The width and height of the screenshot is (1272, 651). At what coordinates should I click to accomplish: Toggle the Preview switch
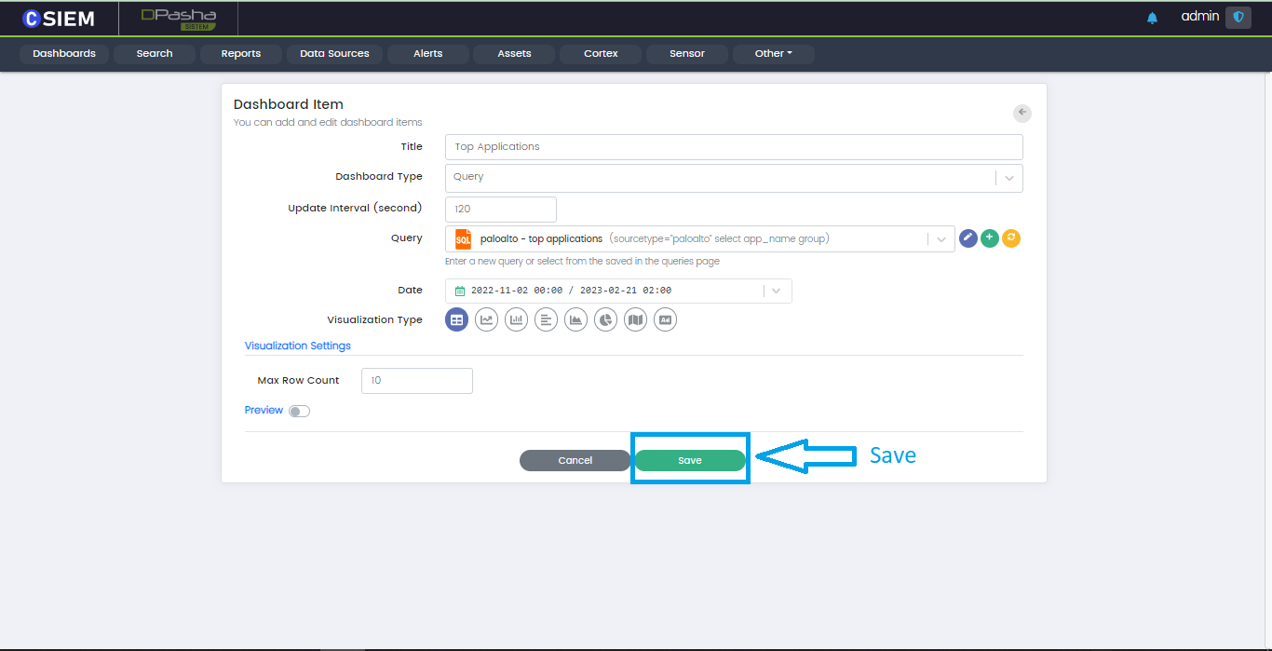(x=299, y=411)
